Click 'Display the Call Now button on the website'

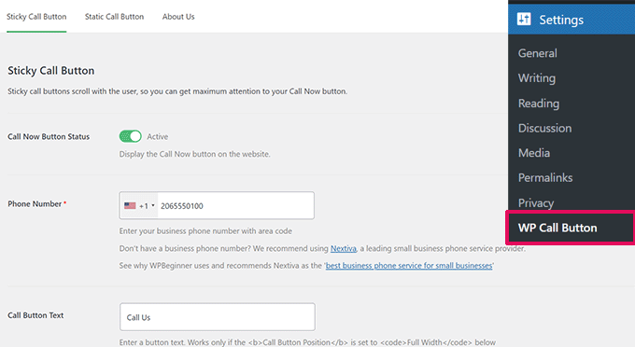pyautogui.click(x=194, y=154)
